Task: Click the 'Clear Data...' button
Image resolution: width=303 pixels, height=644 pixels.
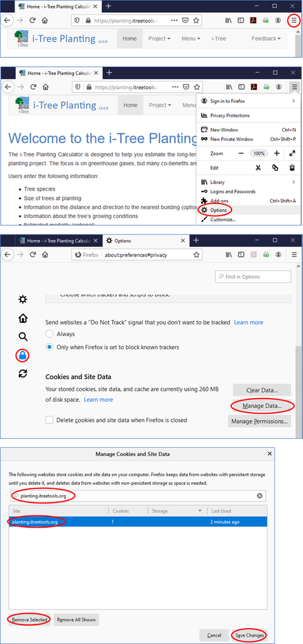Action: (x=262, y=390)
